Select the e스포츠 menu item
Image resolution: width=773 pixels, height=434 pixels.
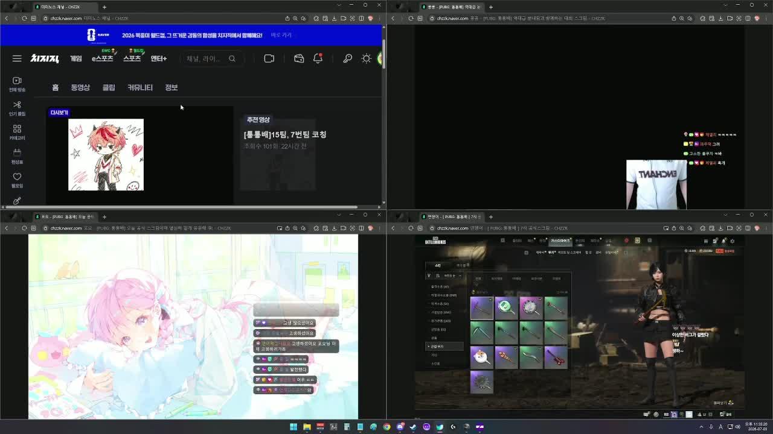[x=103, y=58]
